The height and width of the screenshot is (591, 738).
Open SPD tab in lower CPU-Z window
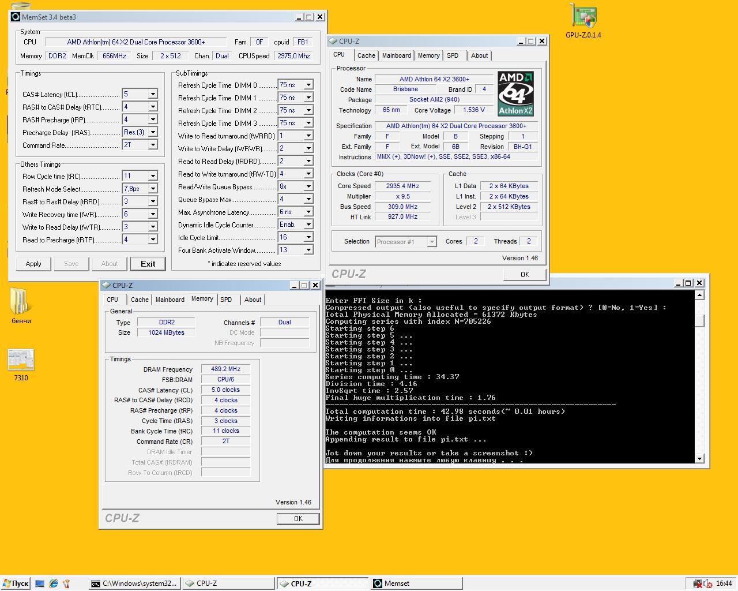pos(226,300)
